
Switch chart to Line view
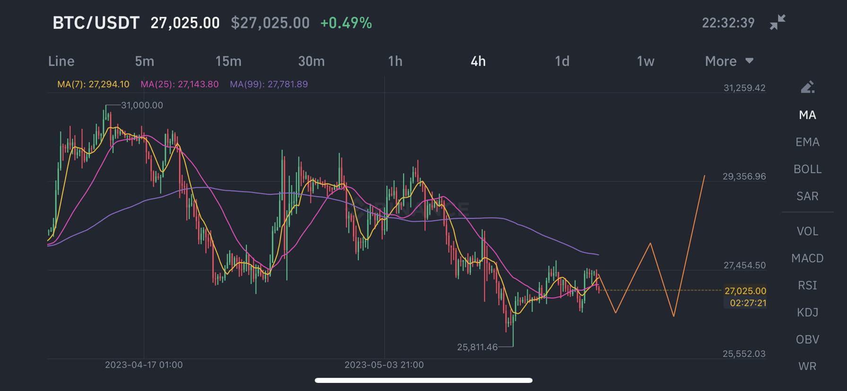61,61
